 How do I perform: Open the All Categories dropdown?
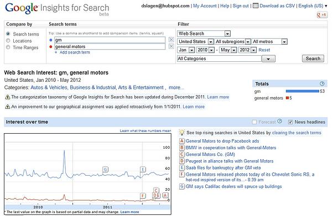226,59
